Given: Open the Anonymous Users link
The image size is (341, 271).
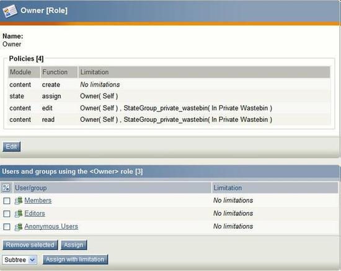Looking at the screenshot, I should pos(51,226).
